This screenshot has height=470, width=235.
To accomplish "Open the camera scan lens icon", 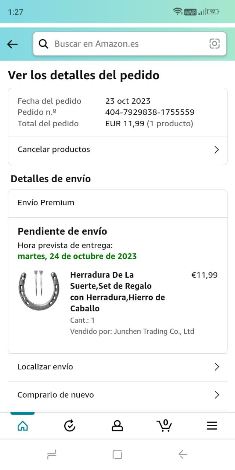I will 214,44.
